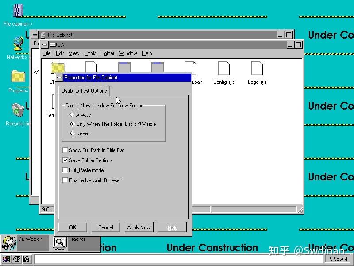354x266 pixels.
Task: Enable Show Full Path in Title Bar
Action: click(x=65, y=150)
